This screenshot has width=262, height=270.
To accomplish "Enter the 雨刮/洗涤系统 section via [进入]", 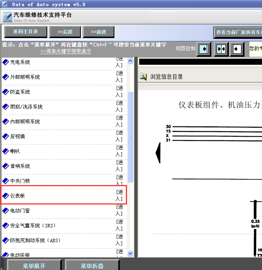I will pyautogui.click(x=119, y=107).
